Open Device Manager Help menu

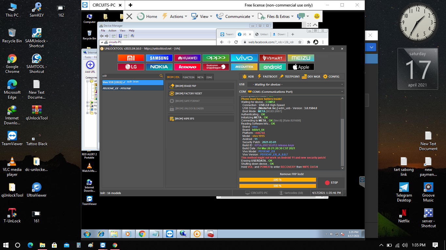tap(132, 31)
